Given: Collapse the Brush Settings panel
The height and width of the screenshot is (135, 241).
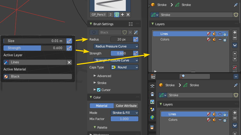Looking at the screenshot, I should [91, 24].
